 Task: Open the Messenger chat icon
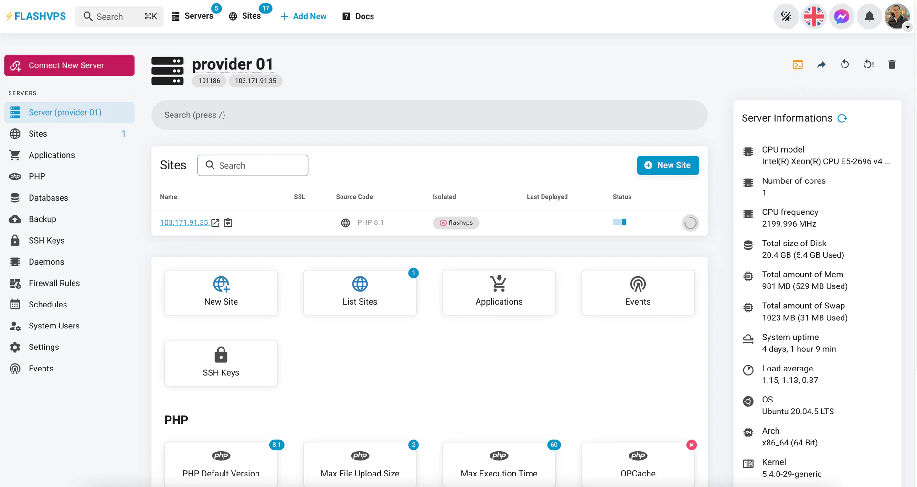click(x=841, y=17)
